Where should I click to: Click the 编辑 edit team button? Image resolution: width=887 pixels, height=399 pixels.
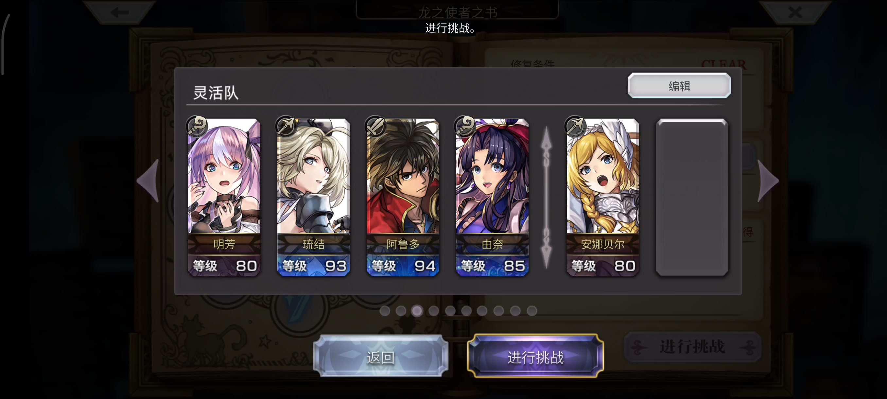679,86
